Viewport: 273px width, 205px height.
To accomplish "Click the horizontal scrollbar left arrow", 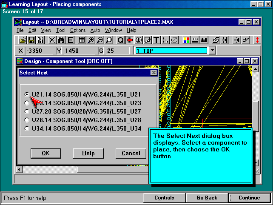I will [19, 170].
